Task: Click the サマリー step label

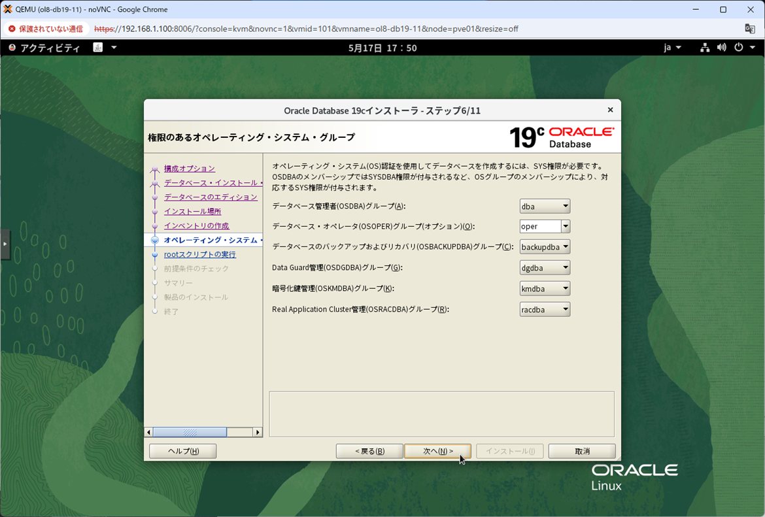Action: click(x=178, y=283)
